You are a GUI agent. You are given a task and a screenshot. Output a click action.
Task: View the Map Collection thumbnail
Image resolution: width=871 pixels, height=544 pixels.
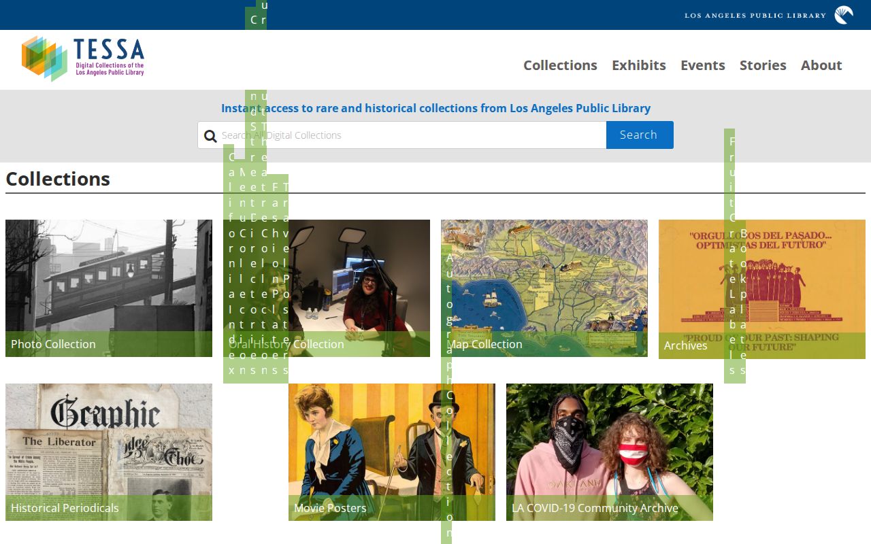[x=544, y=288]
